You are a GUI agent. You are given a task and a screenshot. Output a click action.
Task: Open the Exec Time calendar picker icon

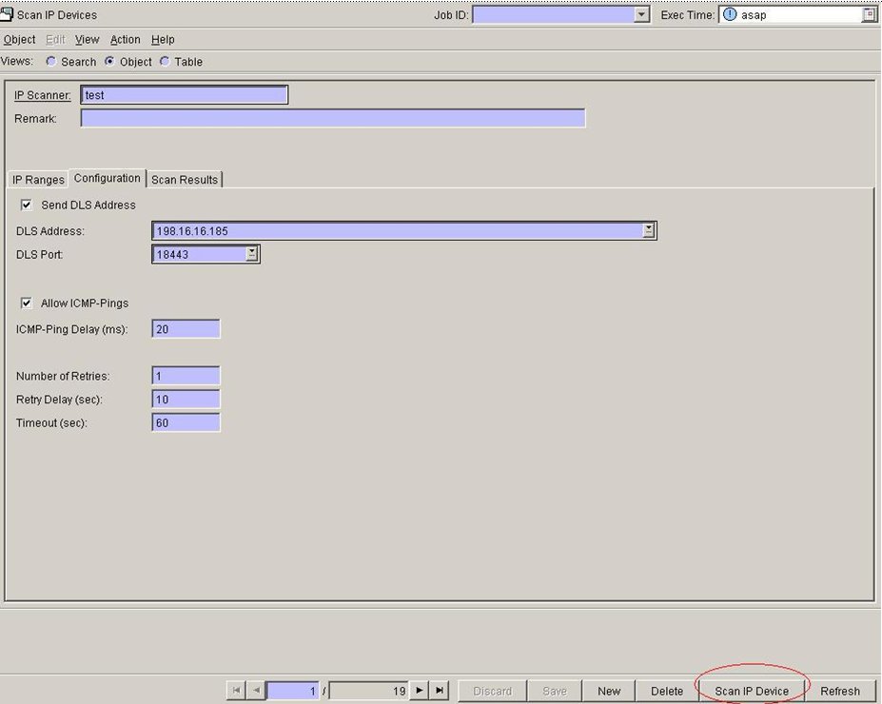(869, 15)
